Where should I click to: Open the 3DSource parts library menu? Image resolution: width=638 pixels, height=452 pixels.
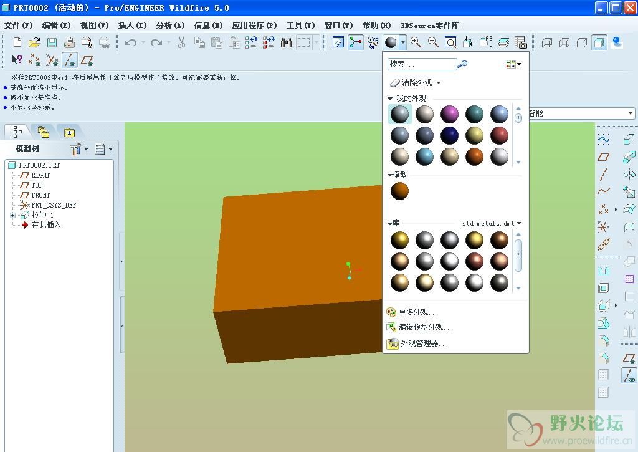click(x=430, y=25)
